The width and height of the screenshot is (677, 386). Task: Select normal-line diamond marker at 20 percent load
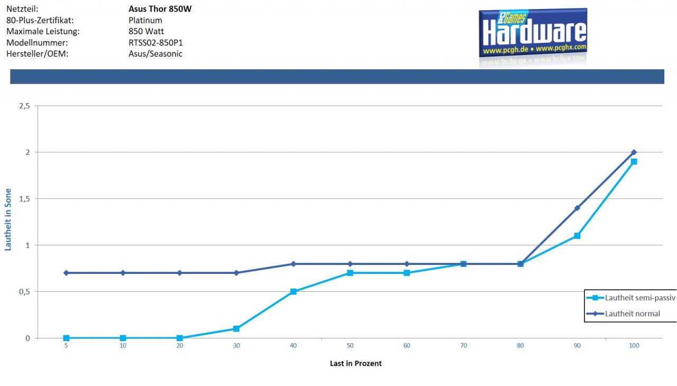(x=180, y=273)
